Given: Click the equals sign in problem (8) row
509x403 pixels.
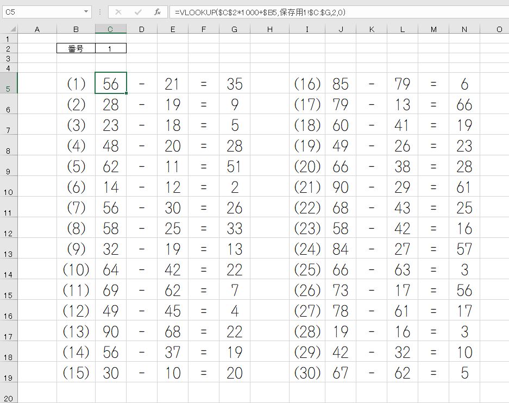Looking at the screenshot, I should 204,229.
